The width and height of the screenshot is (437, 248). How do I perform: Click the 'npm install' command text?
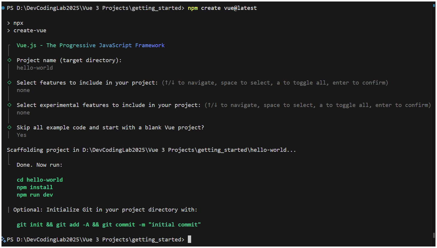coord(35,187)
